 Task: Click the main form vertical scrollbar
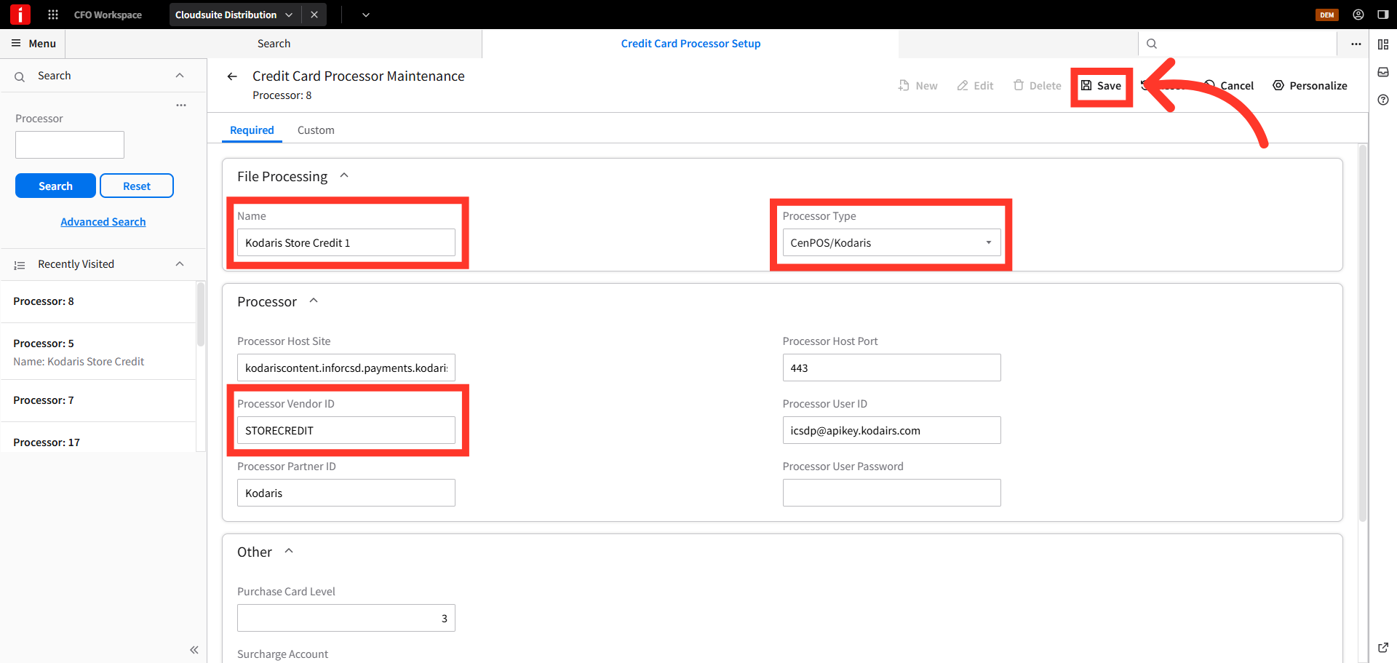coord(1362,333)
